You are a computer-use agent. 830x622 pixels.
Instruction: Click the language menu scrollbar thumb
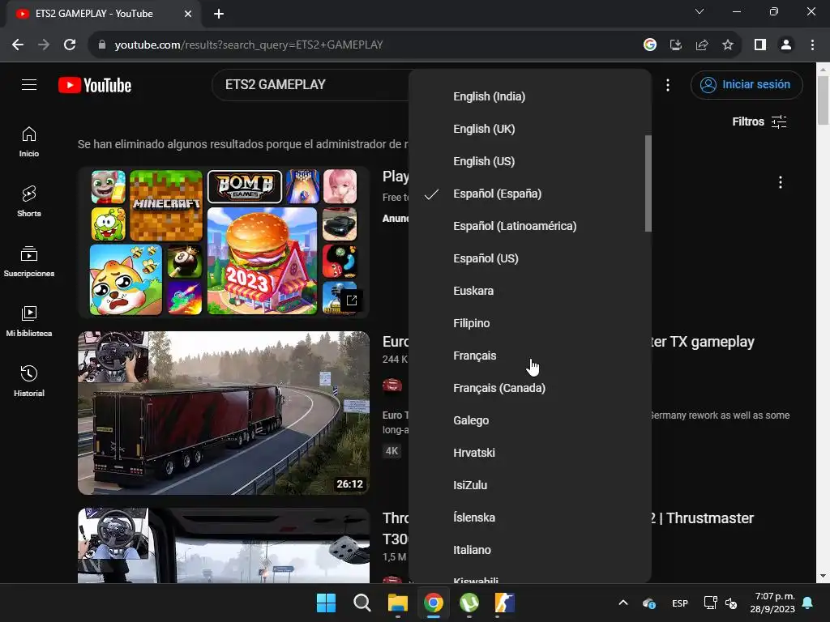click(x=648, y=184)
